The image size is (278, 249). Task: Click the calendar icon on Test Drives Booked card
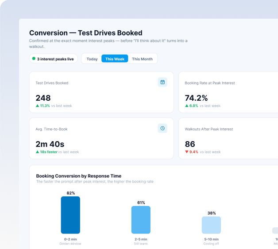(162, 82)
